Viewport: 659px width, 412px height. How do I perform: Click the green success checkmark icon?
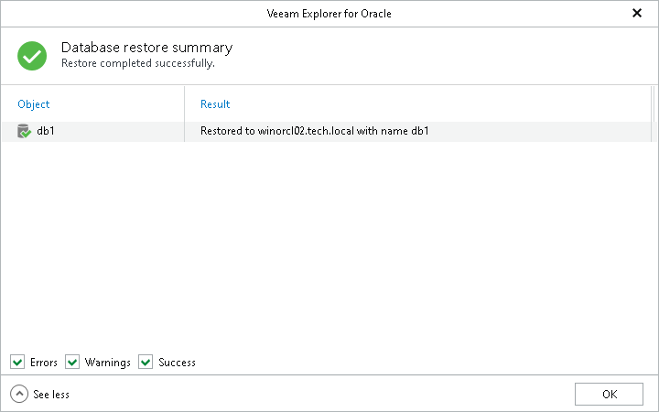point(32,55)
